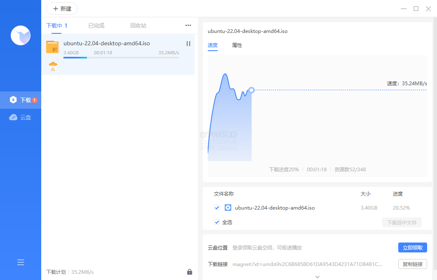
Task: Click the 下载进度20% text below chart
Action: (284, 170)
